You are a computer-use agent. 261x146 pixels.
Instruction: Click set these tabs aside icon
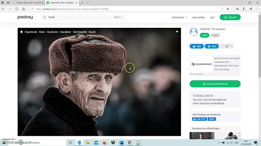(8, 3)
